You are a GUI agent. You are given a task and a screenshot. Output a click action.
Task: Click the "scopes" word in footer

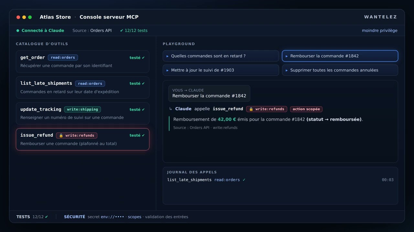point(135,217)
